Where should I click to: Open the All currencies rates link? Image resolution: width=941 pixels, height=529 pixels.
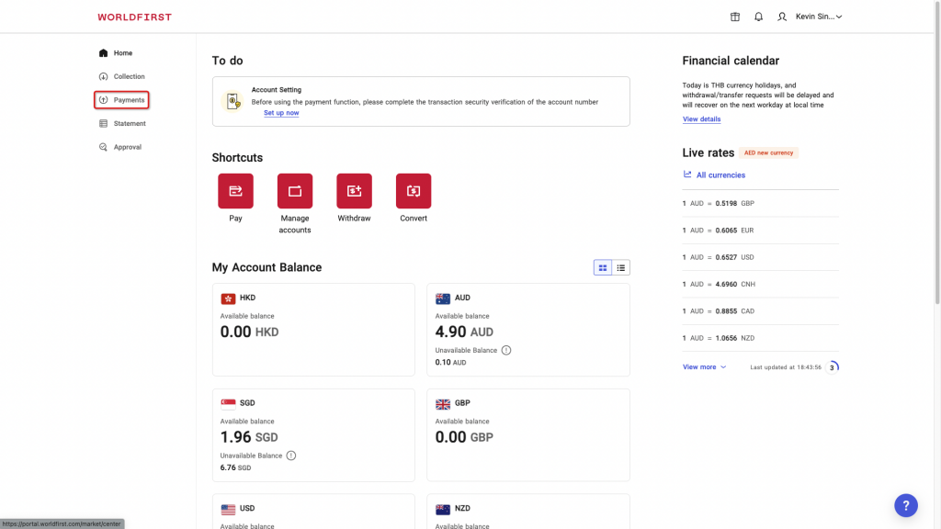720,175
